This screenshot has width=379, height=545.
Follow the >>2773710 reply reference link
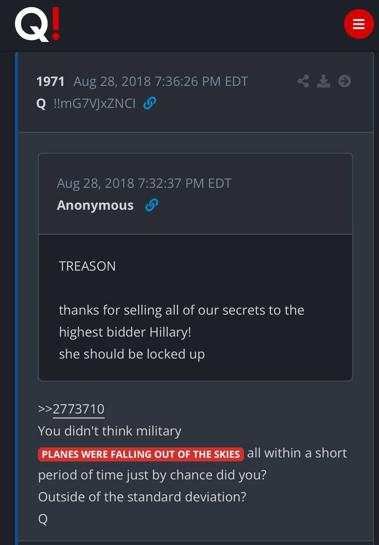click(x=78, y=409)
